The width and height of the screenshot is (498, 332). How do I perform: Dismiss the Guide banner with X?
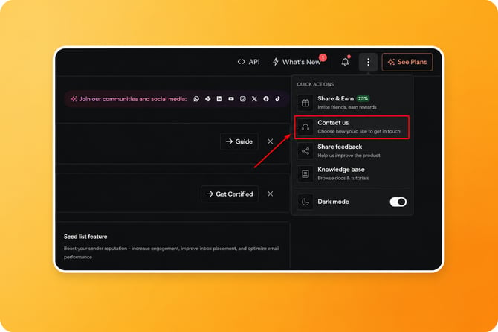click(x=271, y=141)
